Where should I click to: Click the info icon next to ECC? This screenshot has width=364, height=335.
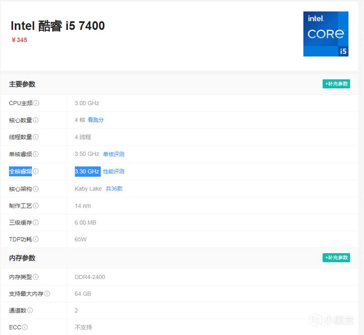click(x=25, y=327)
